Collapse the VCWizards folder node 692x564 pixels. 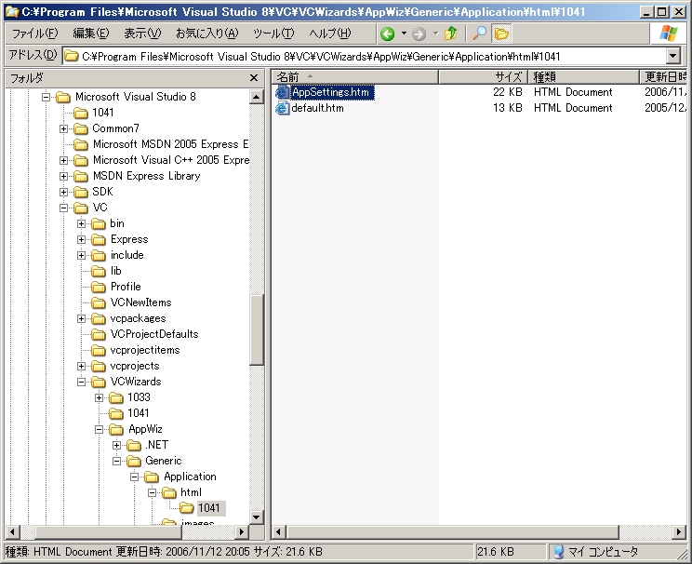tap(81, 382)
